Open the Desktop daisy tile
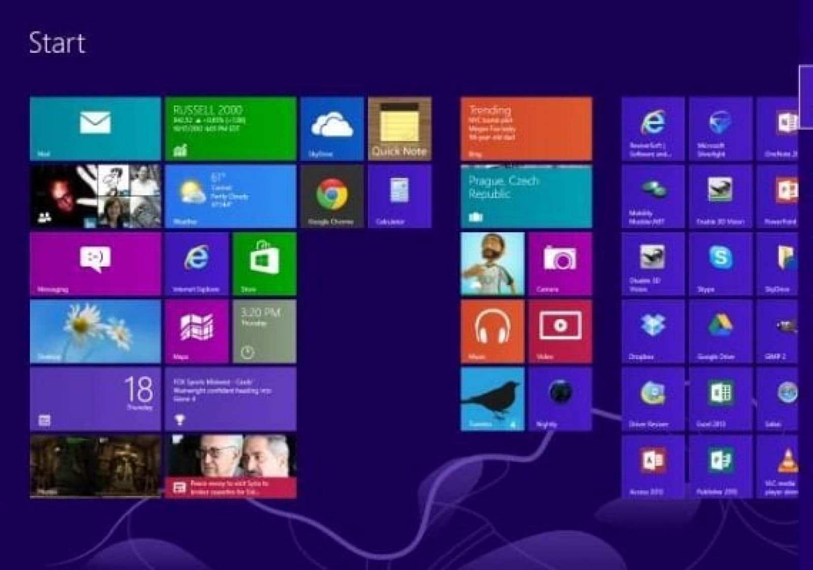Viewport: 813px width, 570px height. pyautogui.click(x=95, y=331)
